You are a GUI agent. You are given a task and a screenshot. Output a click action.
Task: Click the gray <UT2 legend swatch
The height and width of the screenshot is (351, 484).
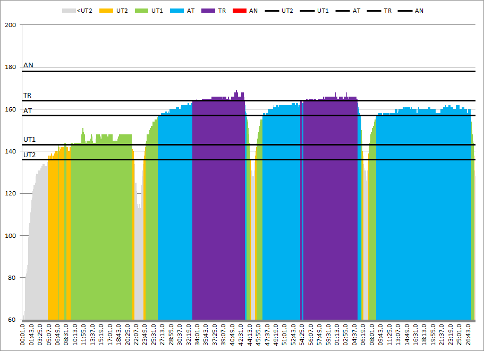(69, 11)
